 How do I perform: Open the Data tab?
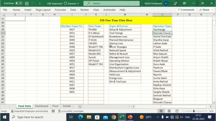coord(73,10)
